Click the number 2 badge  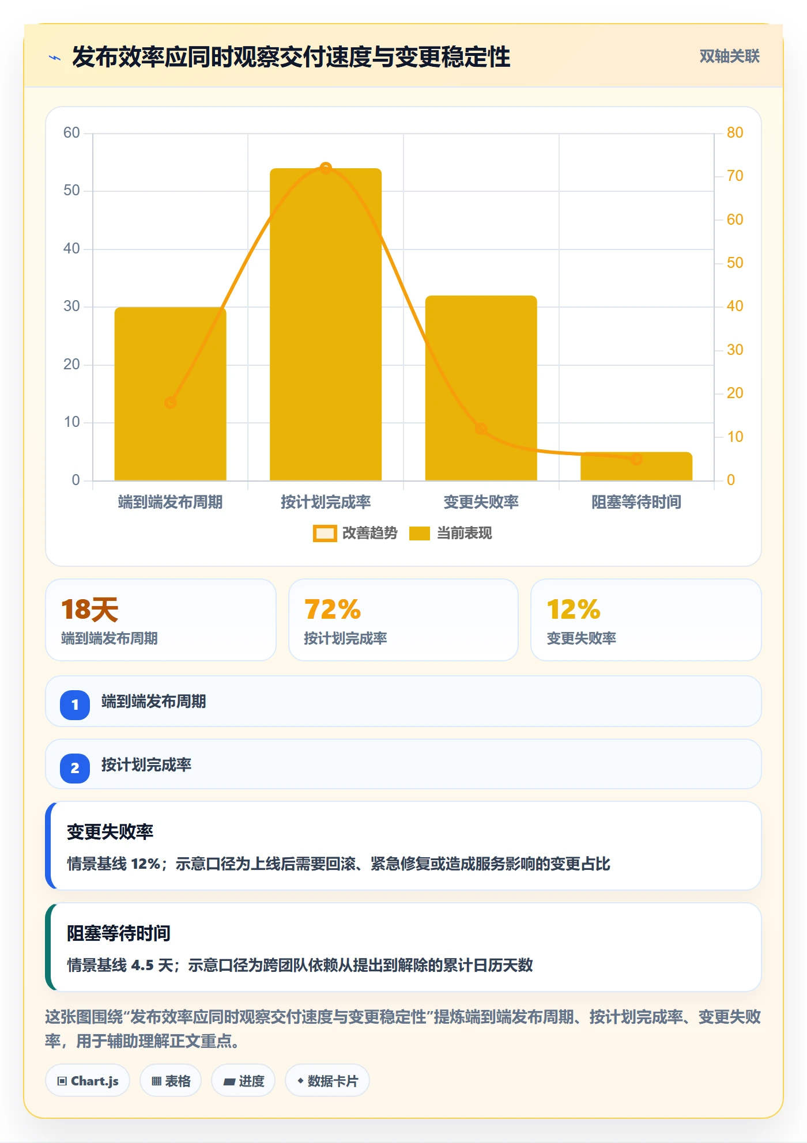75,768
